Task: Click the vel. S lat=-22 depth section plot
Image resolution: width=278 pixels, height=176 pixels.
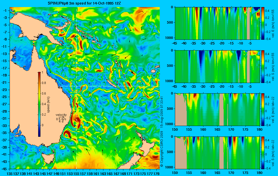Action: tap(217, 153)
